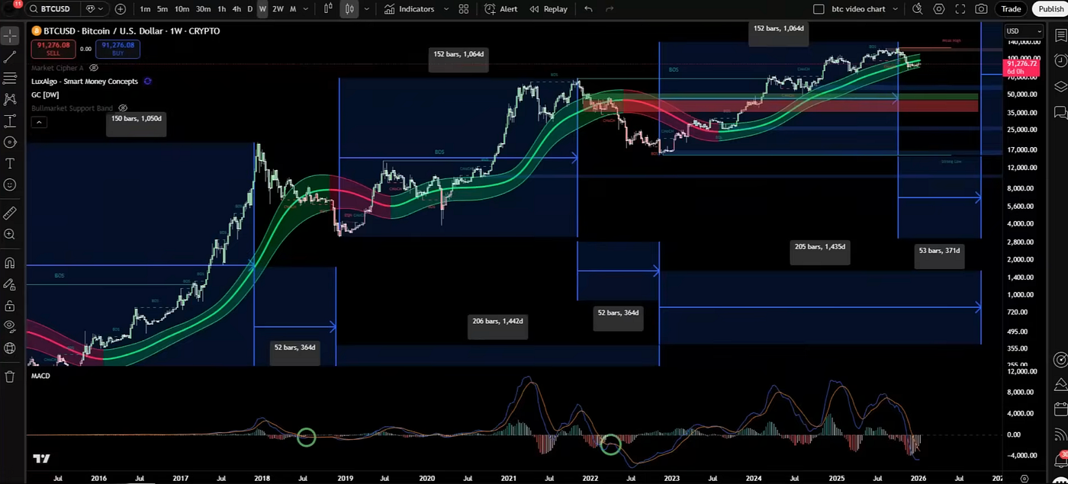
Task: Open symbol search for BTCUSD
Action: tap(53, 9)
